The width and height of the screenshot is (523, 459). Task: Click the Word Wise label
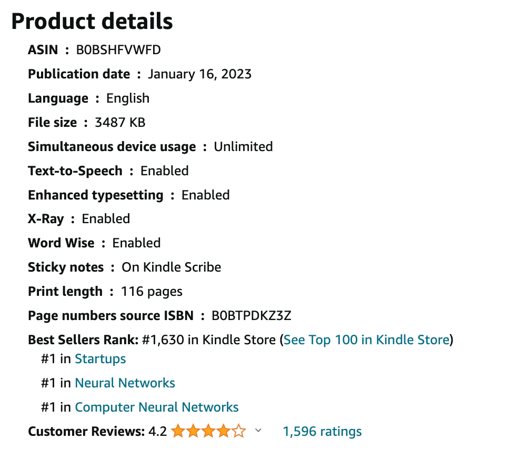pos(61,243)
